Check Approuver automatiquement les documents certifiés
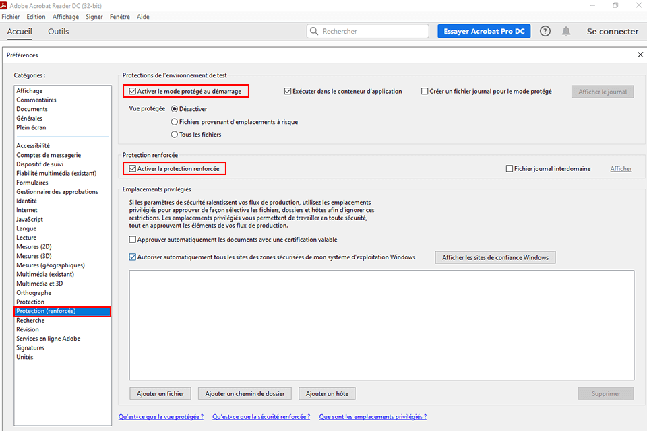Viewport: 647px width, 431px height. point(133,240)
